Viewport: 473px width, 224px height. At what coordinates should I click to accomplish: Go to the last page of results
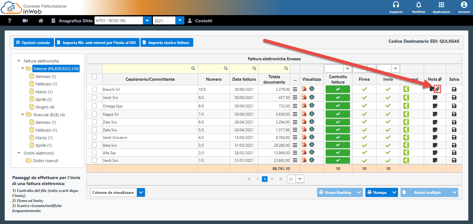point(280,179)
